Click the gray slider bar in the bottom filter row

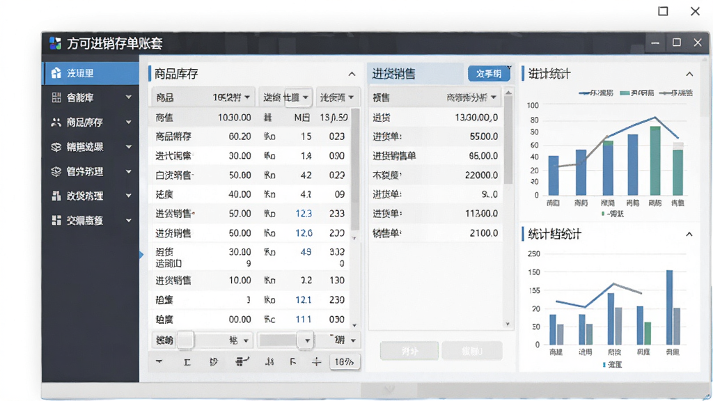[x=279, y=340]
